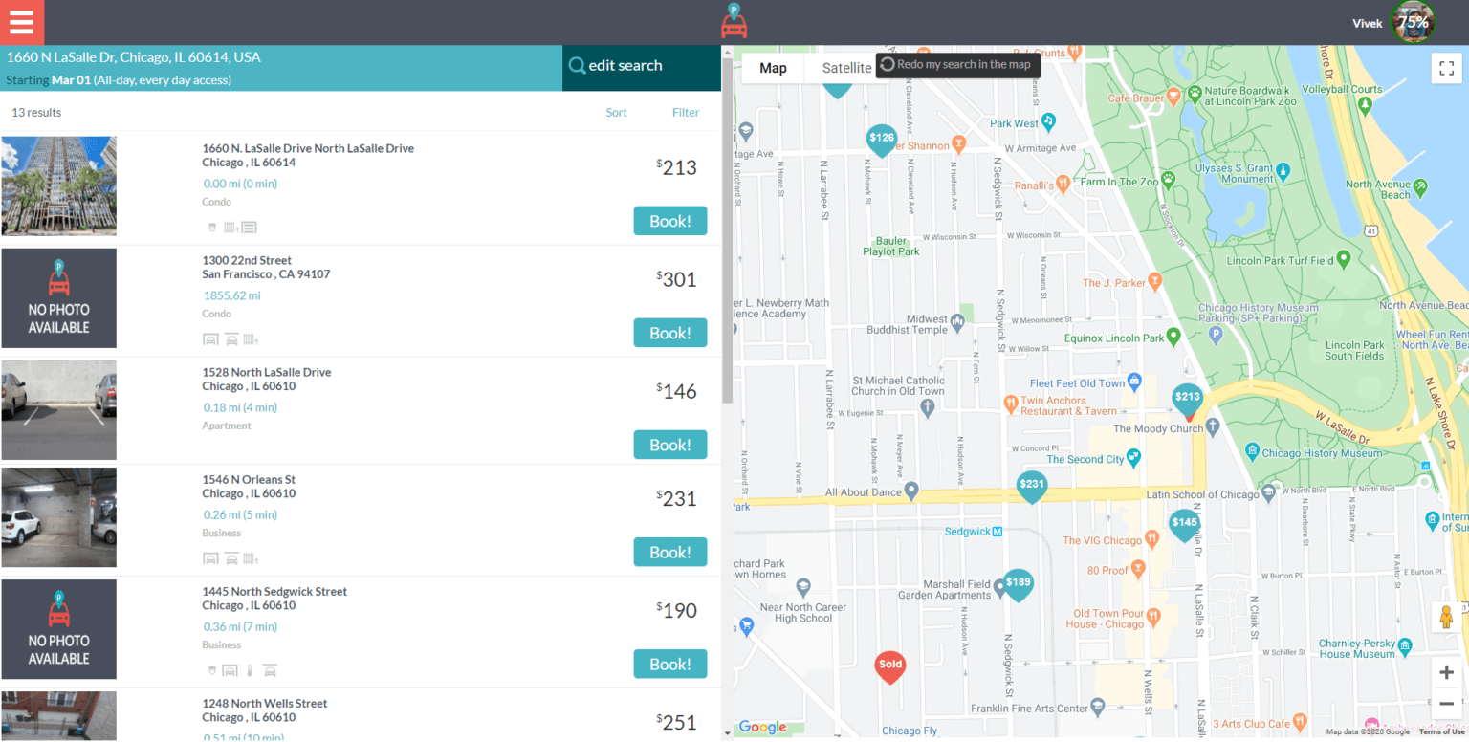
Task: Click the Twin Anchors Restaurant marker icon
Action: (1010, 404)
